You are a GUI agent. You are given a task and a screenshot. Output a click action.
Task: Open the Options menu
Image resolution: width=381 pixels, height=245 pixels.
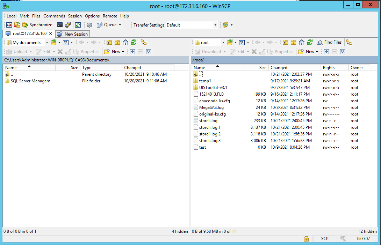click(92, 16)
